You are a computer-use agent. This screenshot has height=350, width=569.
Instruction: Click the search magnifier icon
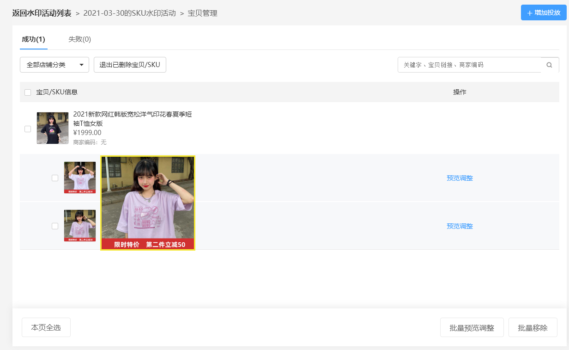pyautogui.click(x=549, y=65)
